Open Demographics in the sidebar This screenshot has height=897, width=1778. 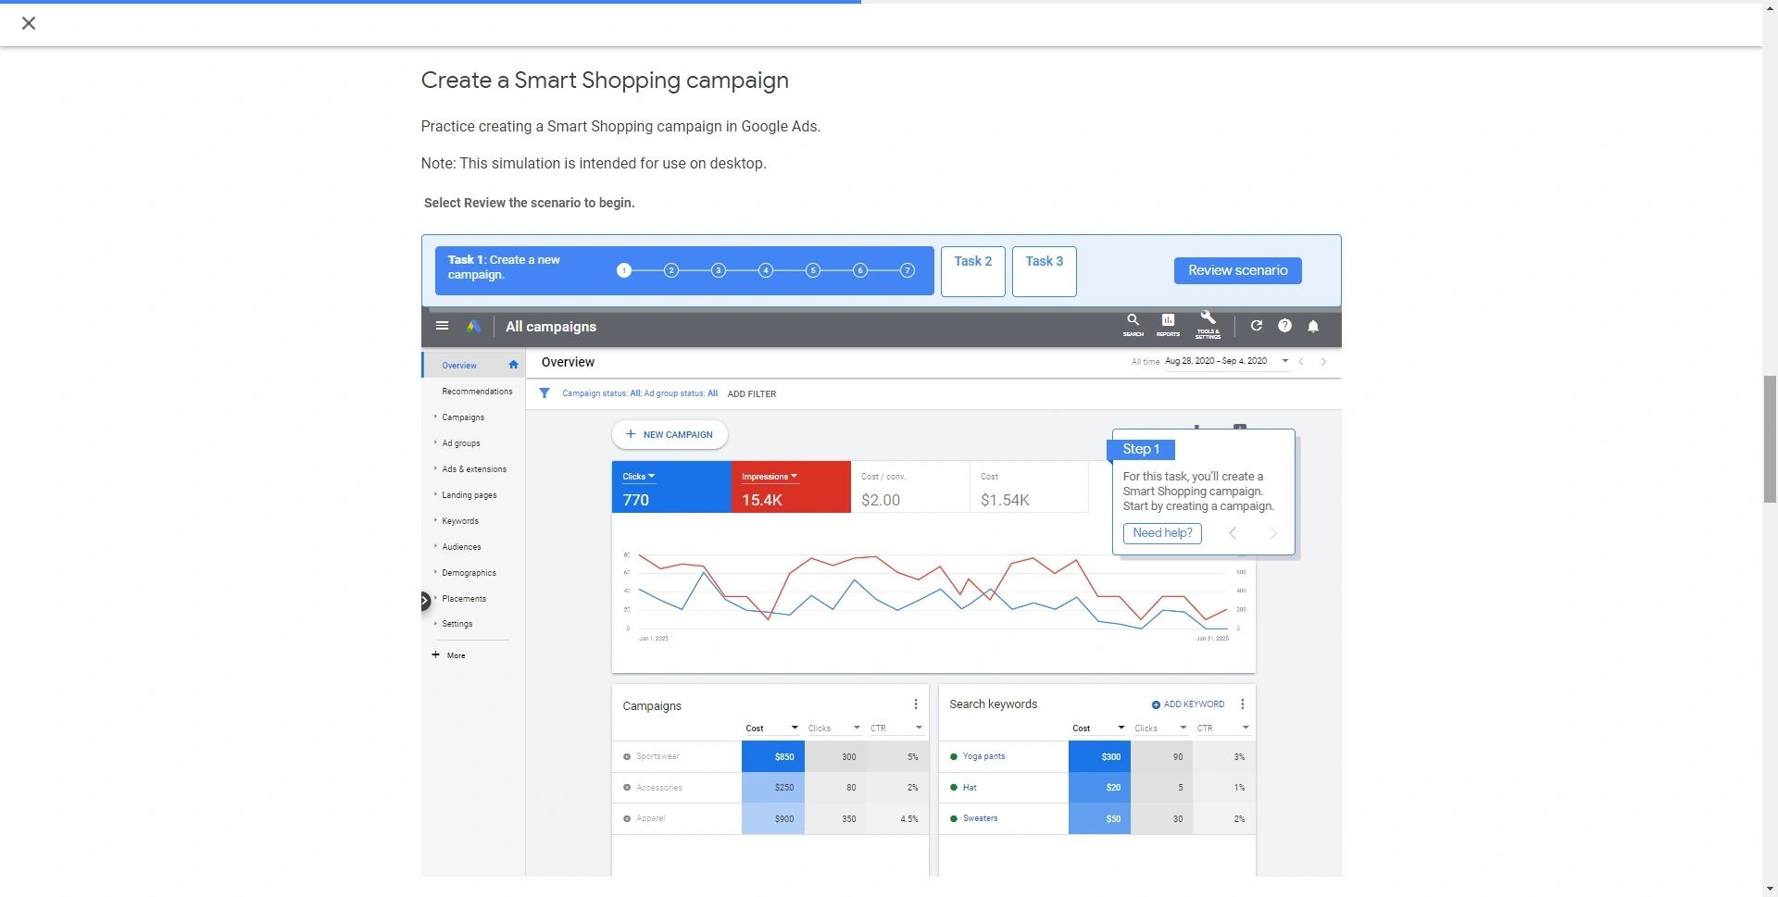(469, 573)
